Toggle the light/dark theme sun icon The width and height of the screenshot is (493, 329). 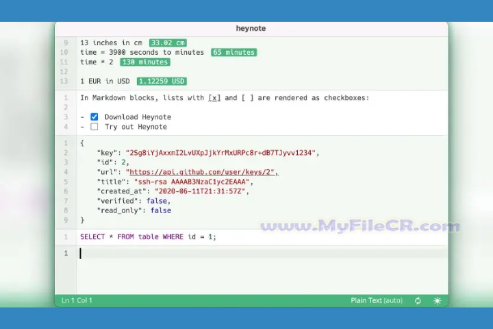pyautogui.click(x=438, y=301)
